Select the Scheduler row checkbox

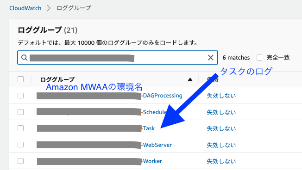[20, 112]
